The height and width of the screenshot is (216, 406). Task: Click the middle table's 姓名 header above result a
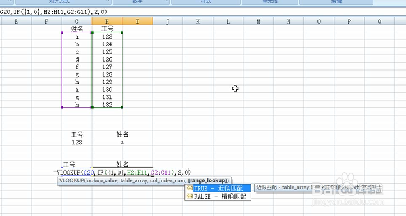(122, 134)
